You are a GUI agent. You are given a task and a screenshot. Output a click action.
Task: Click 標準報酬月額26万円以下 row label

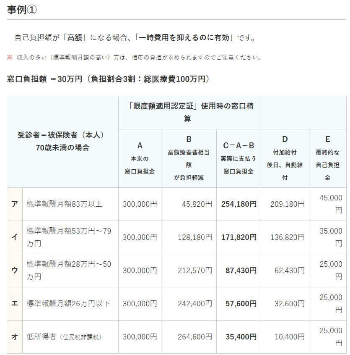point(68,303)
